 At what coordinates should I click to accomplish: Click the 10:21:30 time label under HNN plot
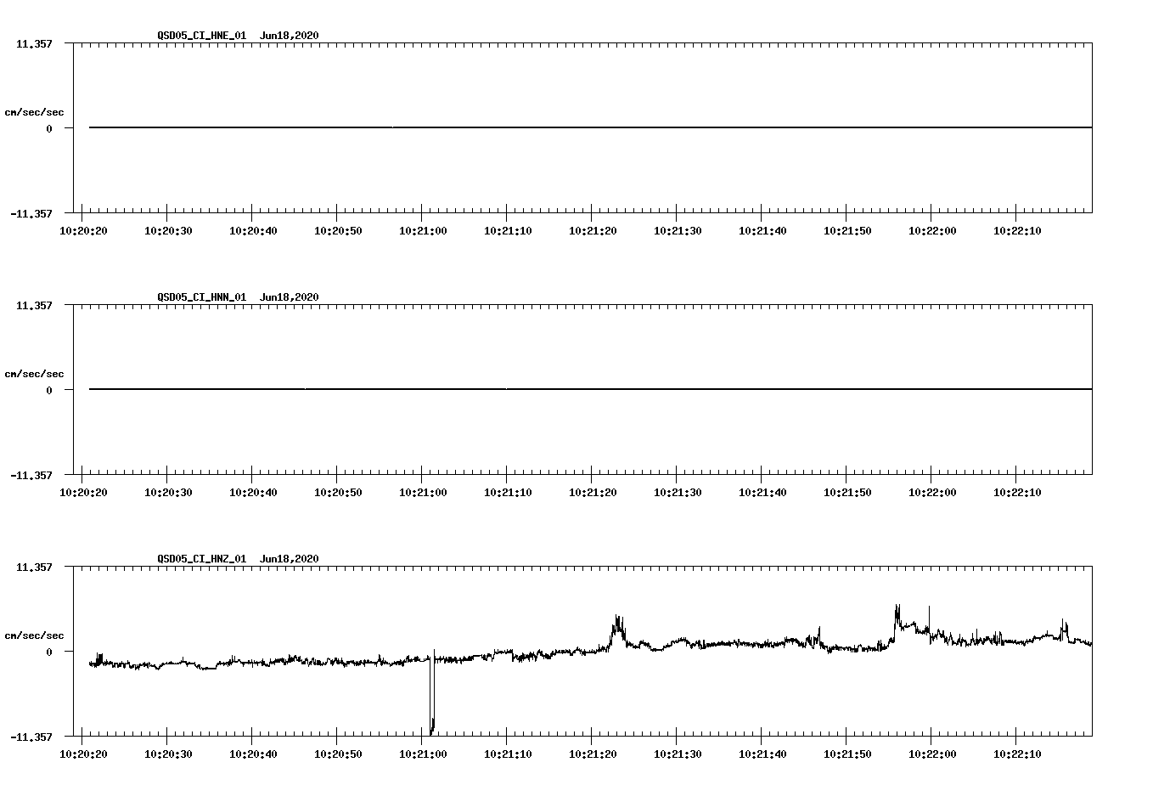[x=678, y=493]
